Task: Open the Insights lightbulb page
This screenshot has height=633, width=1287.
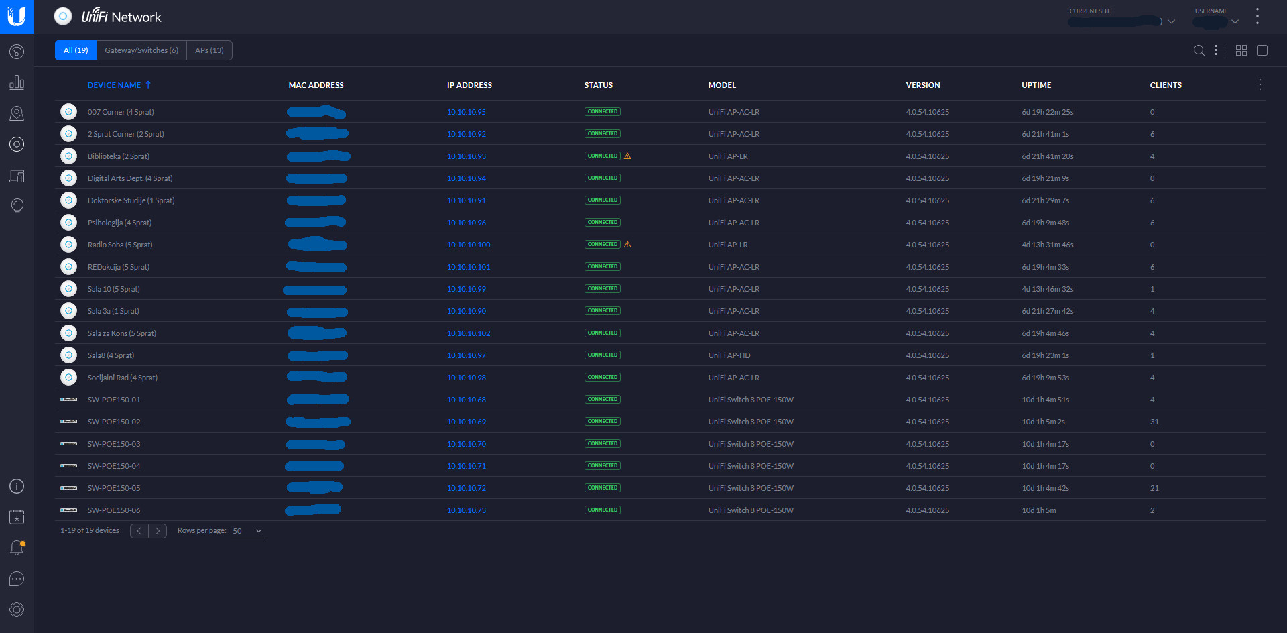Action: pyautogui.click(x=17, y=205)
